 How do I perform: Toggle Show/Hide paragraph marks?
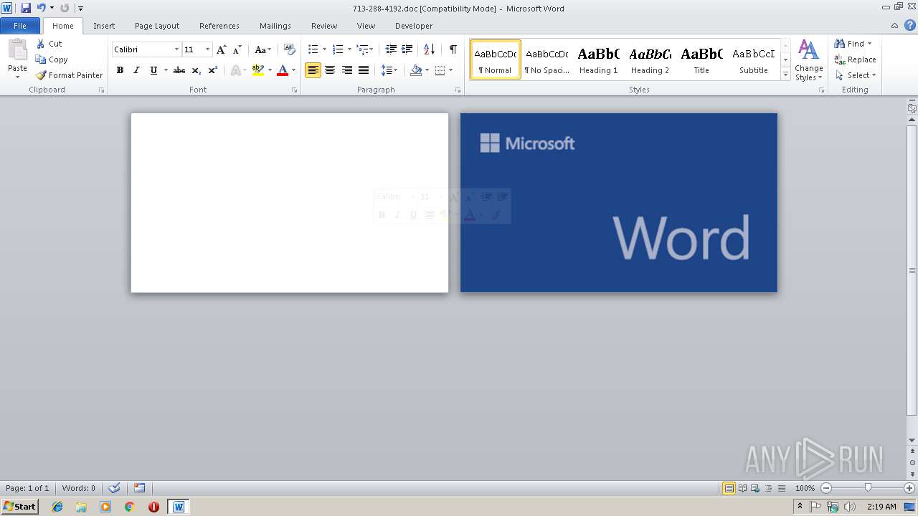tap(453, 49)
